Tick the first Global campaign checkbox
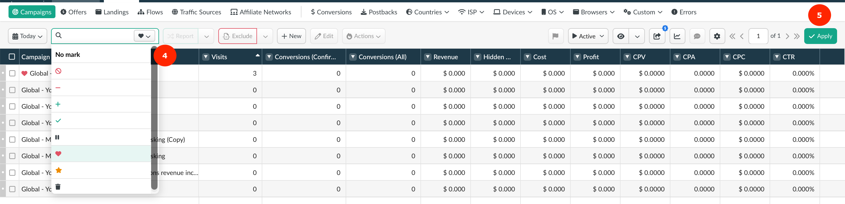This screenshot has height=204, width=845. 12,73
